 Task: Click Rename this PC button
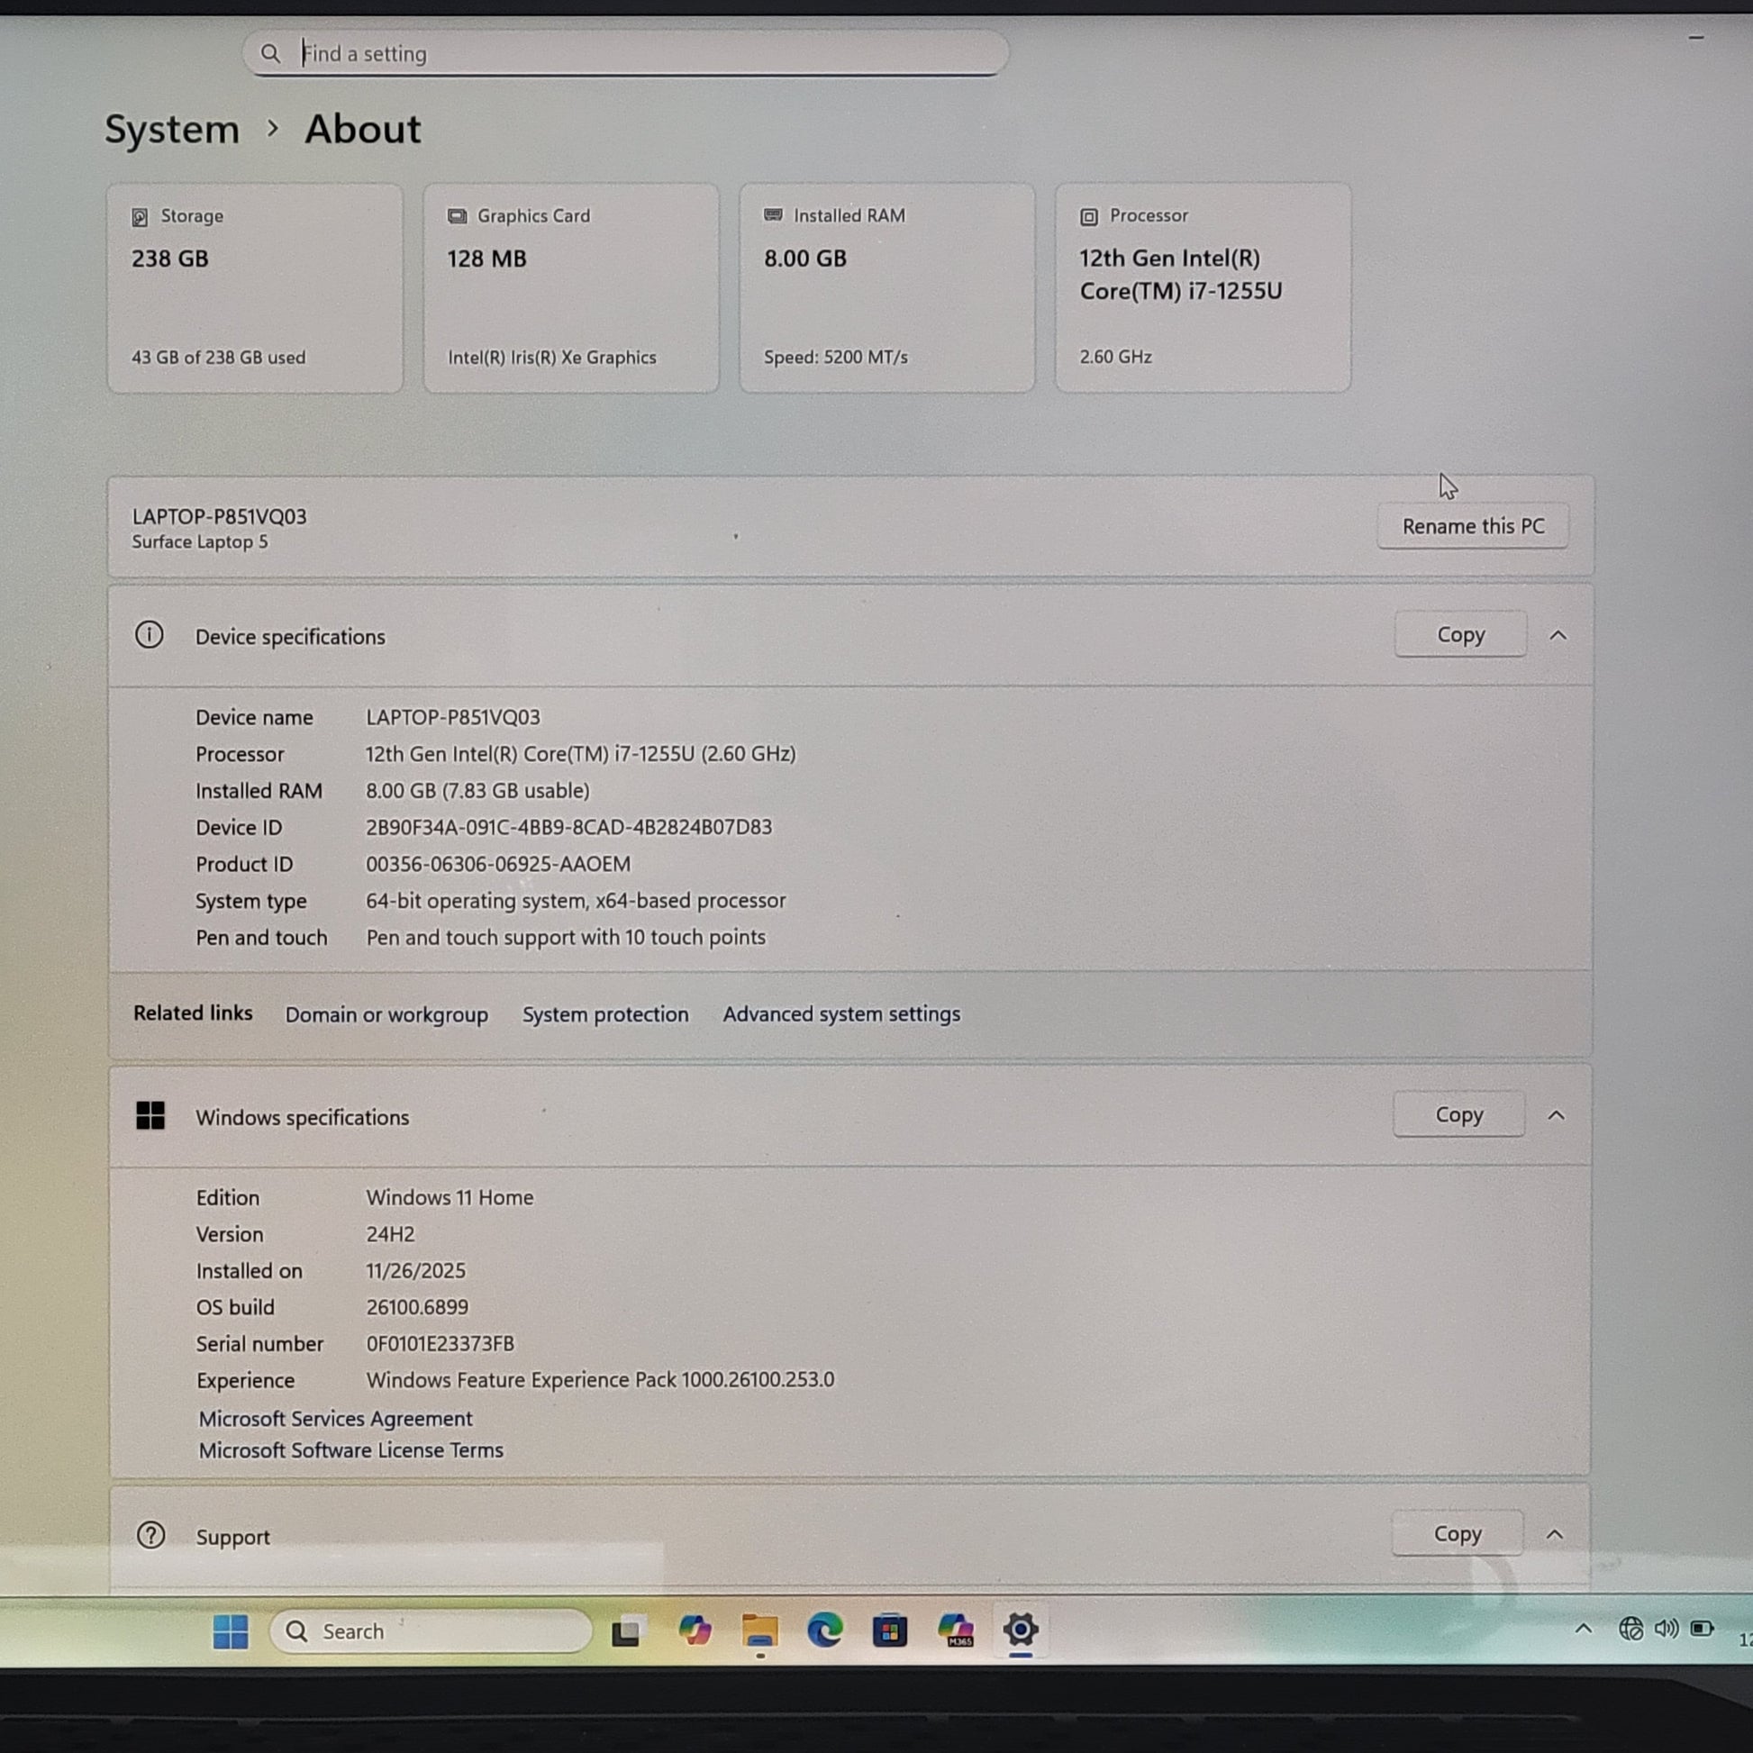tap(1473, 526)
